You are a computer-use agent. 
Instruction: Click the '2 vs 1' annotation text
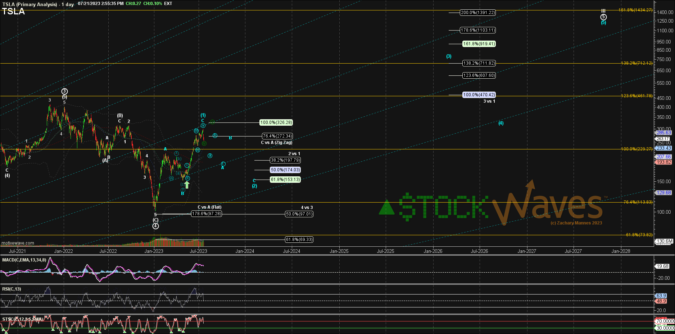click(294, 154)
